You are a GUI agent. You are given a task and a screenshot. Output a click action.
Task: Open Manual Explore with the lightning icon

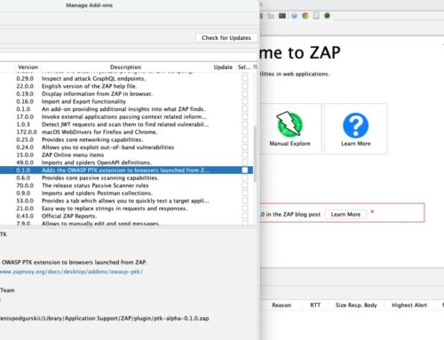(289, 129)
